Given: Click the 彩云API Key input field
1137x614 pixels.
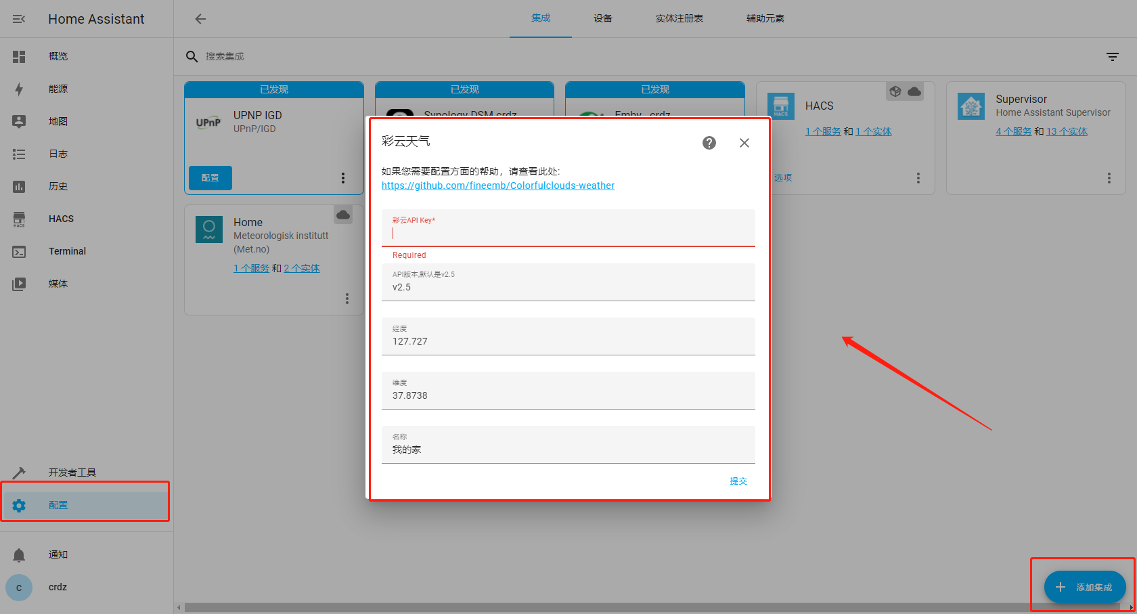Looking at the screenshot, I should coord(568,233).
